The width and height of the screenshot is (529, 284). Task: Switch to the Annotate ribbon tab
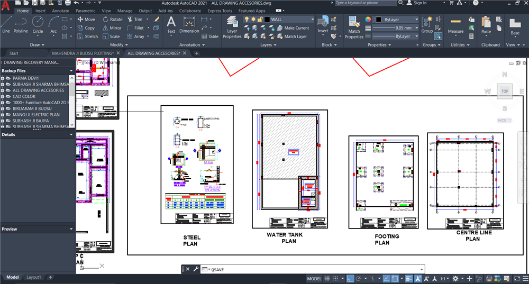pos(60,11)
